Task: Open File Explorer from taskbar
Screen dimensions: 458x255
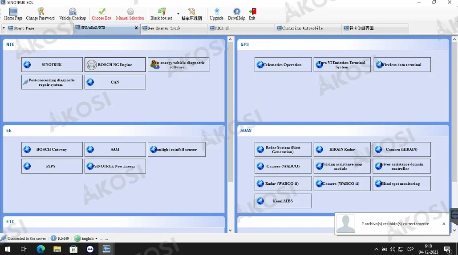Action: tap(57, 249)
